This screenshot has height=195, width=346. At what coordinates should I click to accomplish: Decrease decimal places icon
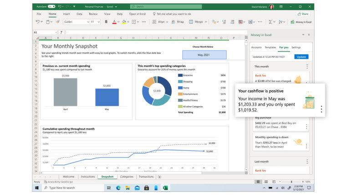pyautogui.click(x=232, y=22)
